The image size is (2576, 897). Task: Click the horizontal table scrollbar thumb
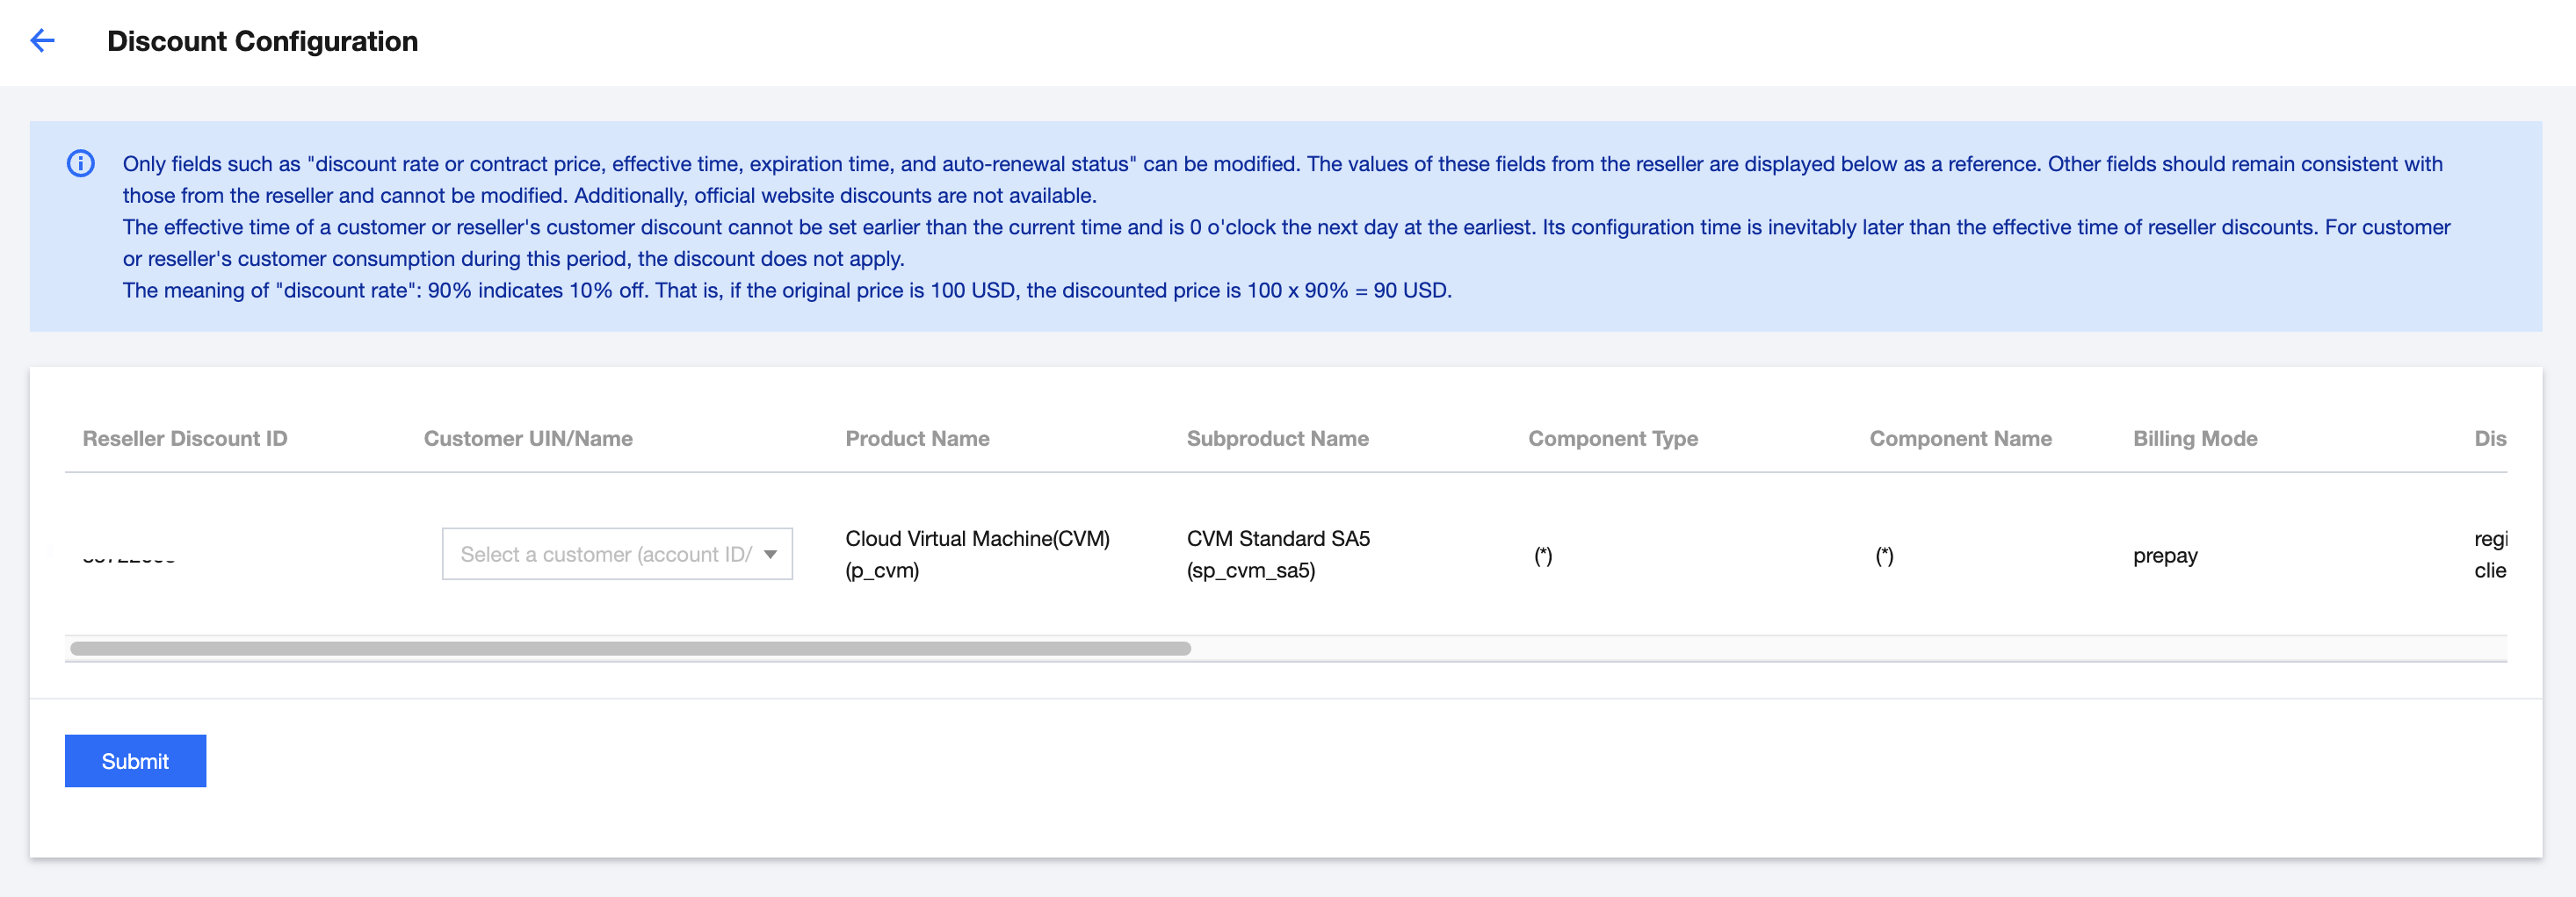630,649
